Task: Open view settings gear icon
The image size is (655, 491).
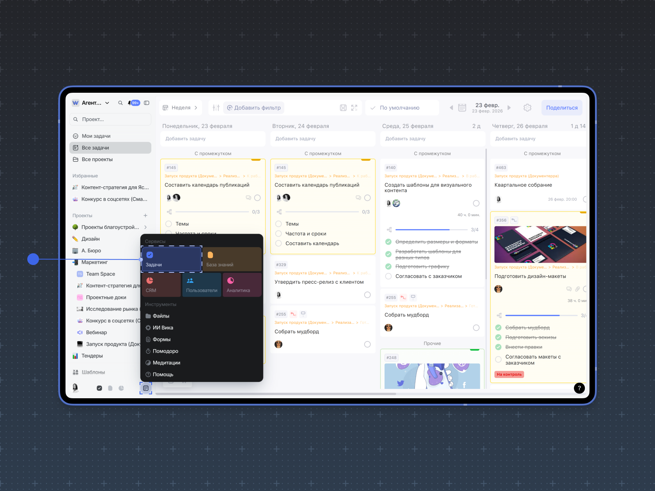Action: pyautogui.click(x=527, y=108)
